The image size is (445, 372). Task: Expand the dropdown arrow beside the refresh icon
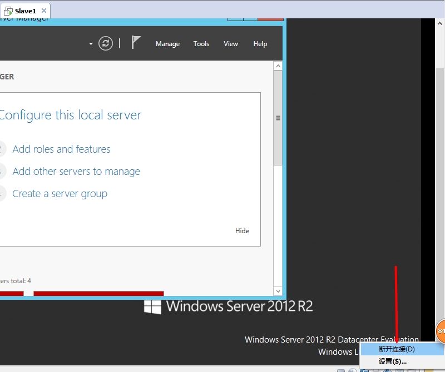(x=91, y=44)
